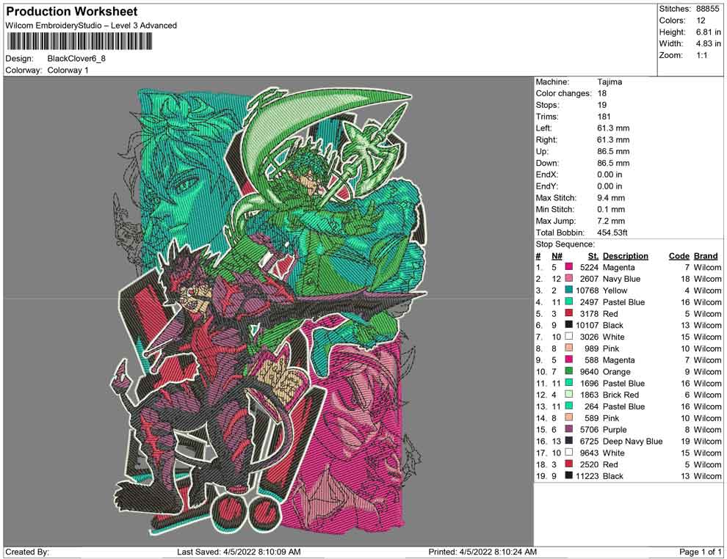Viewport: 727px width, 559px height.
Task: Click the red swatch in stop row 5
Action: [569, 313]
